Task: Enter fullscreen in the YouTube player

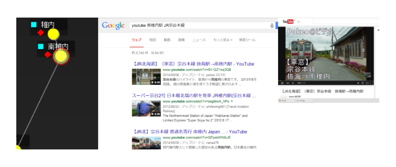Action: pos(371,83)
